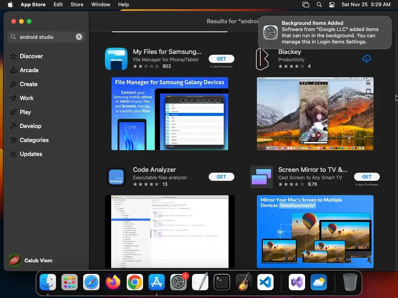View Mirror Your Mac's Screen screenshot
Image resolution: width=398 pixels, height=298 pixels.
pyautogui.click(x=315, y=232)
